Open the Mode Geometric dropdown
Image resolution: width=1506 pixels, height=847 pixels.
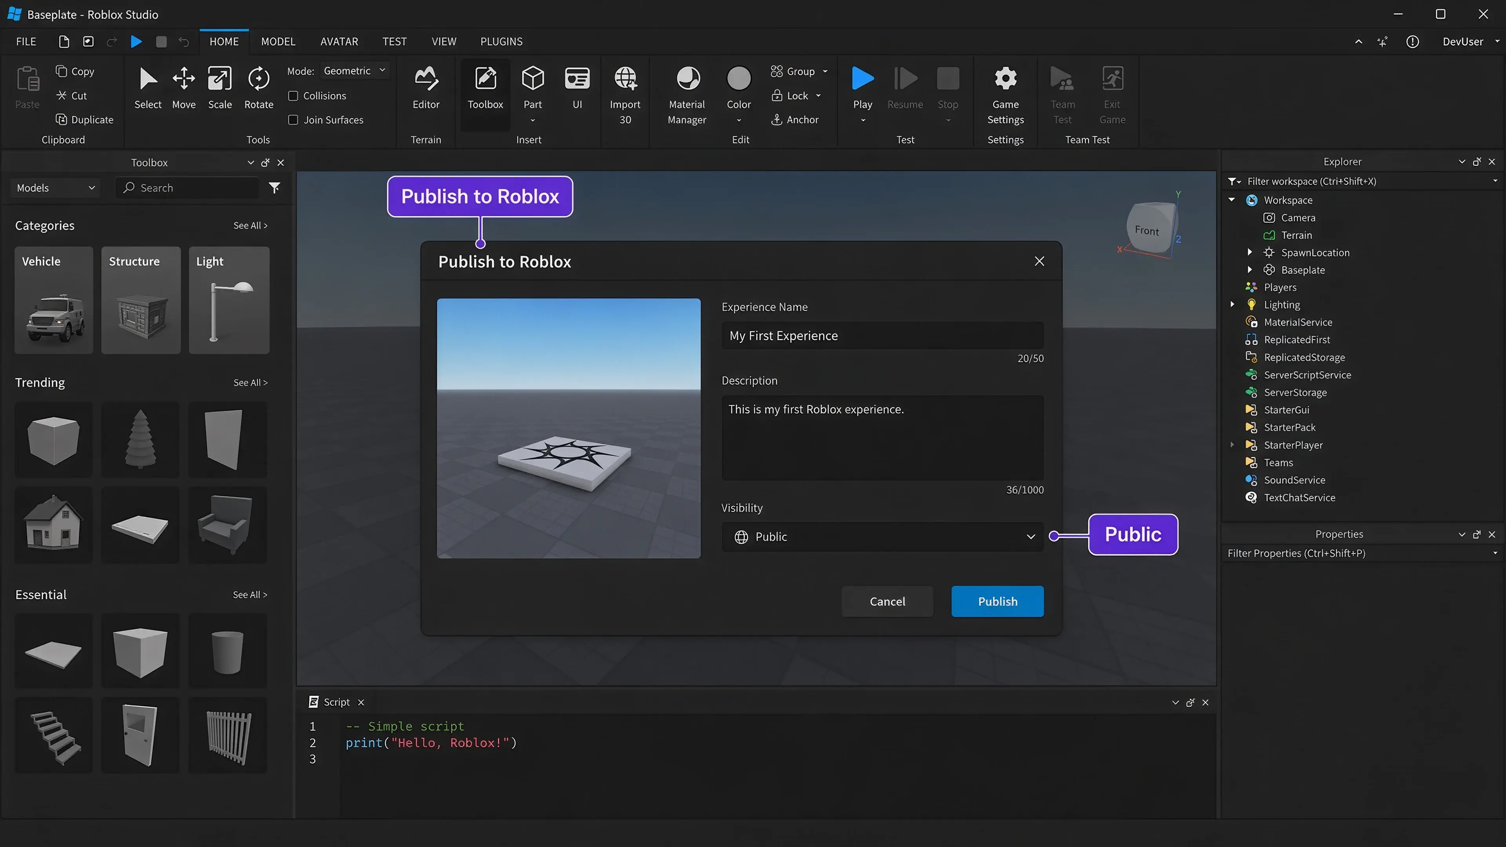pyautogui.click(x=355, y=71)
